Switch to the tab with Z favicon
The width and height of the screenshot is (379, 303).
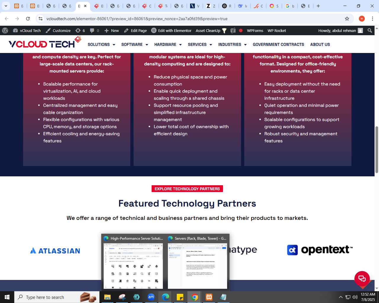coord(211,6)
